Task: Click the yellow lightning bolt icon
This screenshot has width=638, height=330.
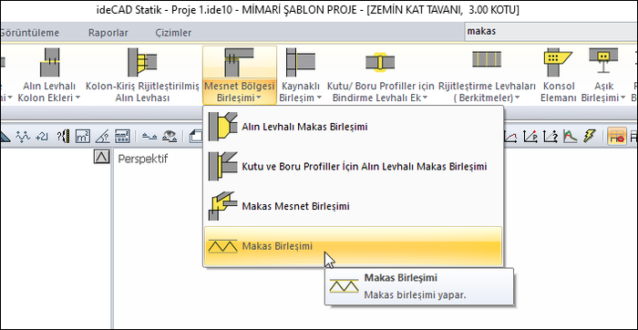Action: (589, 137)
